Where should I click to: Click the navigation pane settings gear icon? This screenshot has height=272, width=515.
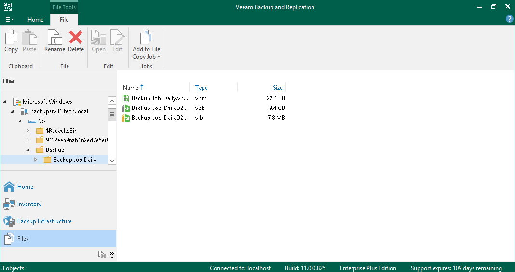102,255
